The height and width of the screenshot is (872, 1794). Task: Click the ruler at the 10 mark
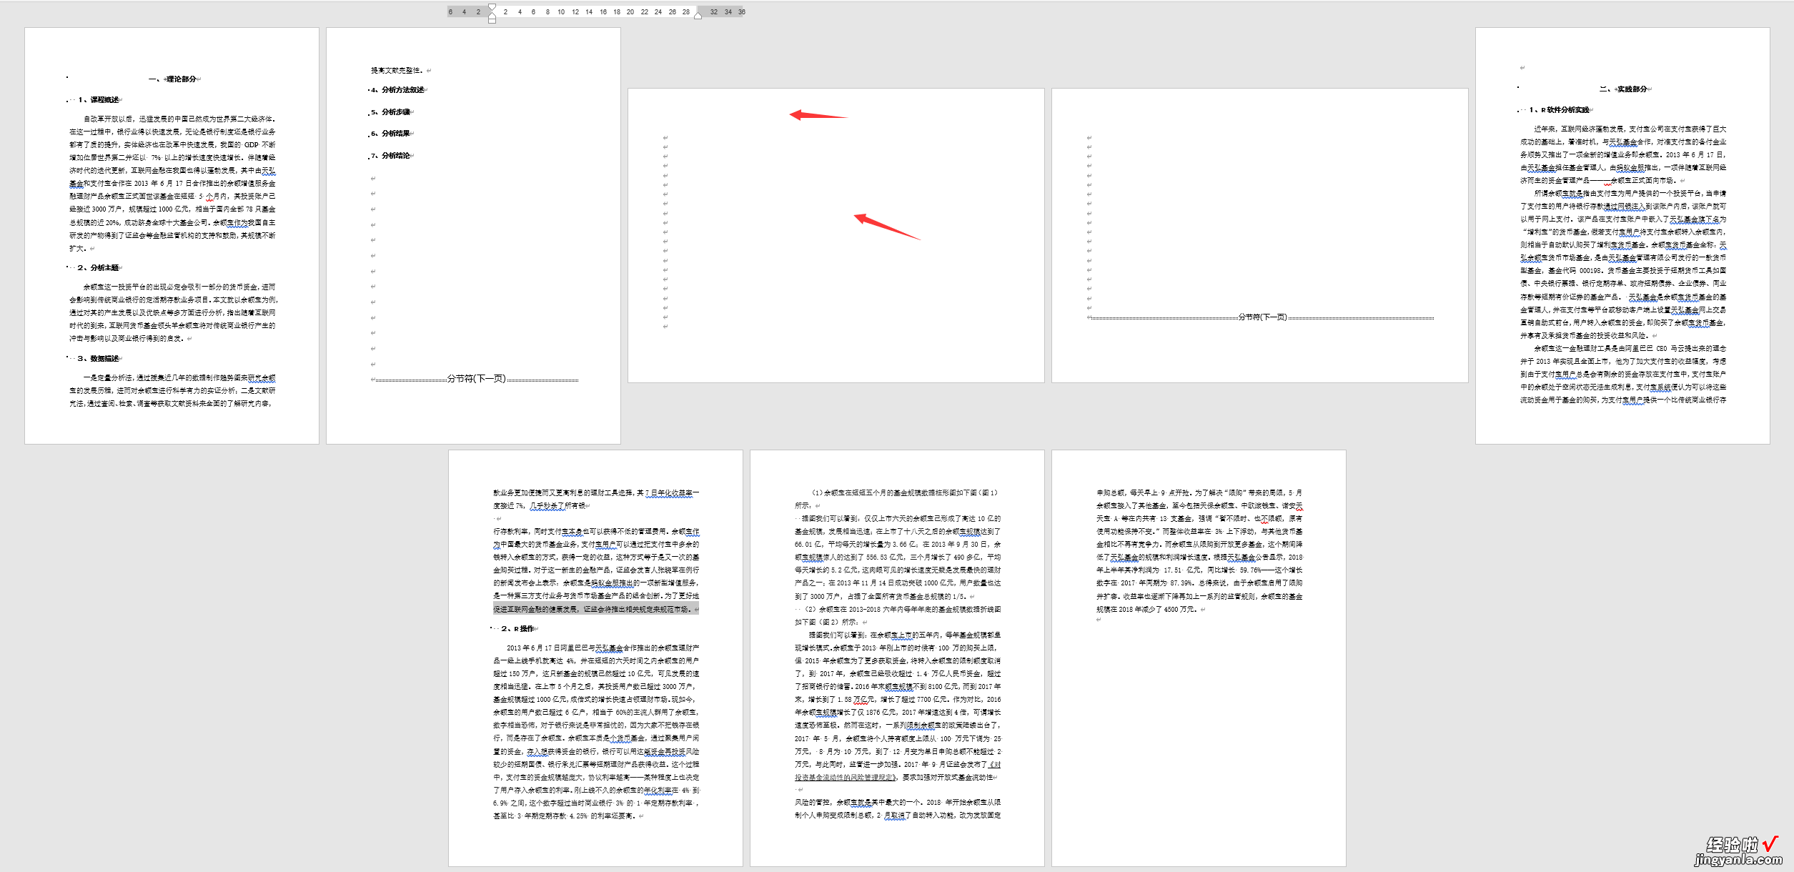(x=561, y=11)
